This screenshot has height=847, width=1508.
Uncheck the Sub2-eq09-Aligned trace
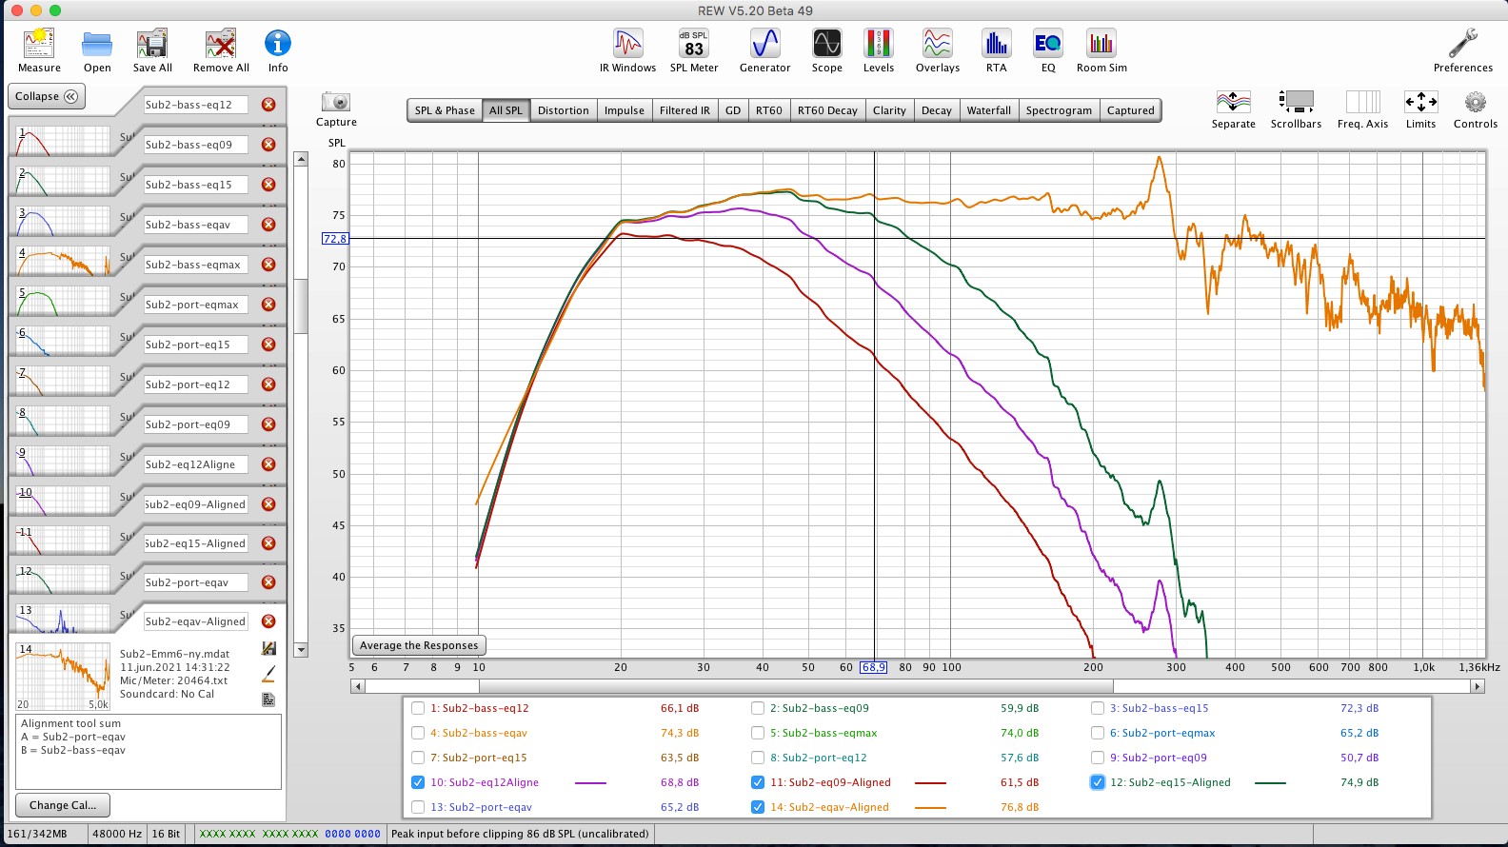758,782
